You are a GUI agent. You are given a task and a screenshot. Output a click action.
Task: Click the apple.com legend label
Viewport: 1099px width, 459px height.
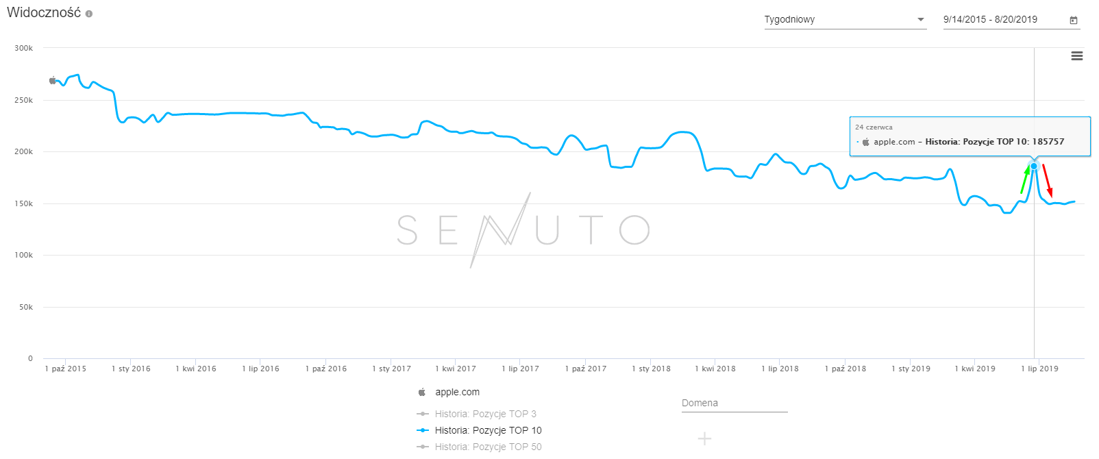pos(457,392)
